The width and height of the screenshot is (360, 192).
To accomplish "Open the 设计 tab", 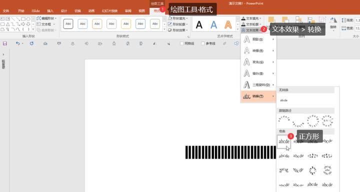I will point(64,11).
